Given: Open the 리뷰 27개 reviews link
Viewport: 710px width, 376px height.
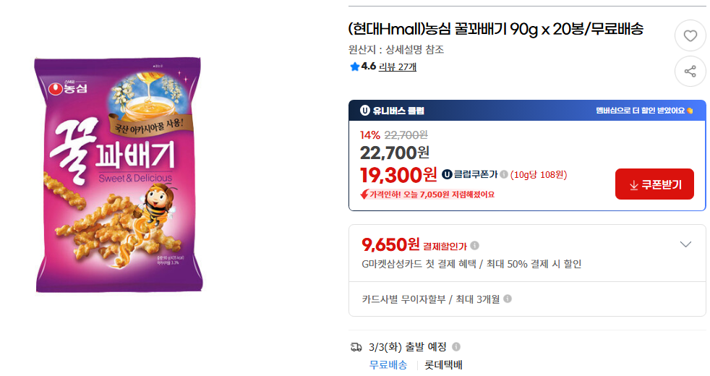Looking at the screenshot, I should (398, 67).
